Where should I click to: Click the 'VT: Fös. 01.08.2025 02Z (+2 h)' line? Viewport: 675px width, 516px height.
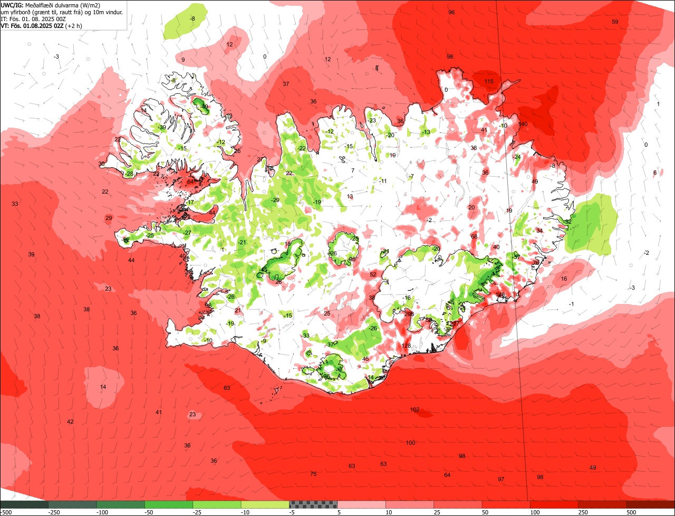[42, 25]
